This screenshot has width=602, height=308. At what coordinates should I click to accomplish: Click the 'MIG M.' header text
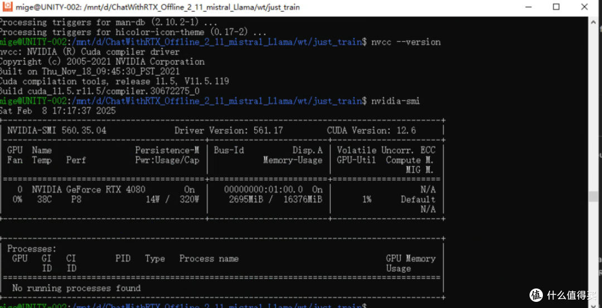421,170
